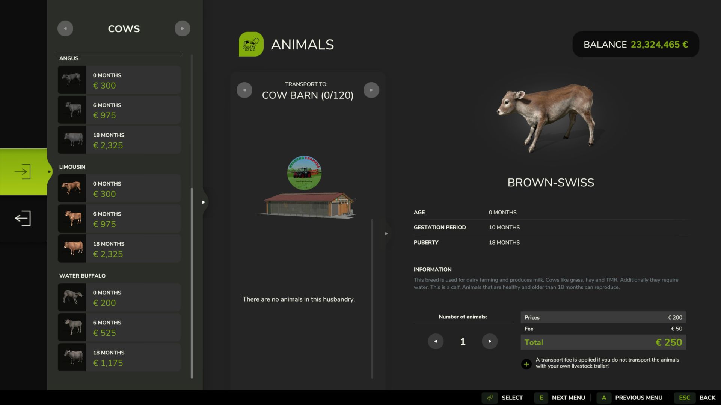This screenshot has height=405, width=721.
Task: Expand the arrow on cow list panel edge
Action: 204,202
